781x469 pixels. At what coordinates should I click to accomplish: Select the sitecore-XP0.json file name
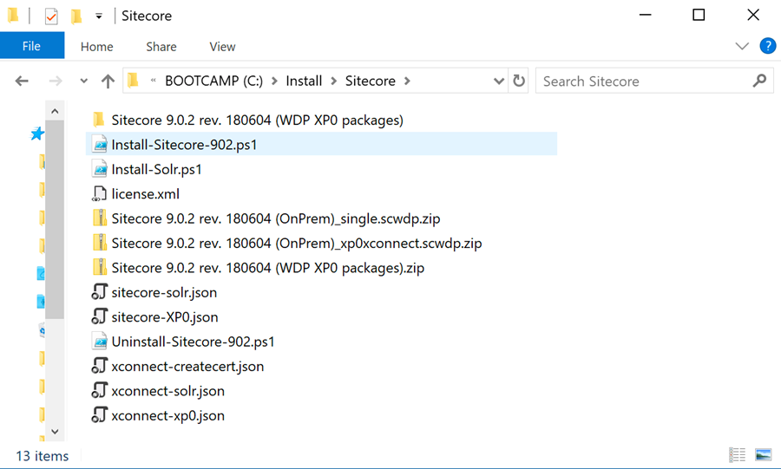click(x=165, y=316)
